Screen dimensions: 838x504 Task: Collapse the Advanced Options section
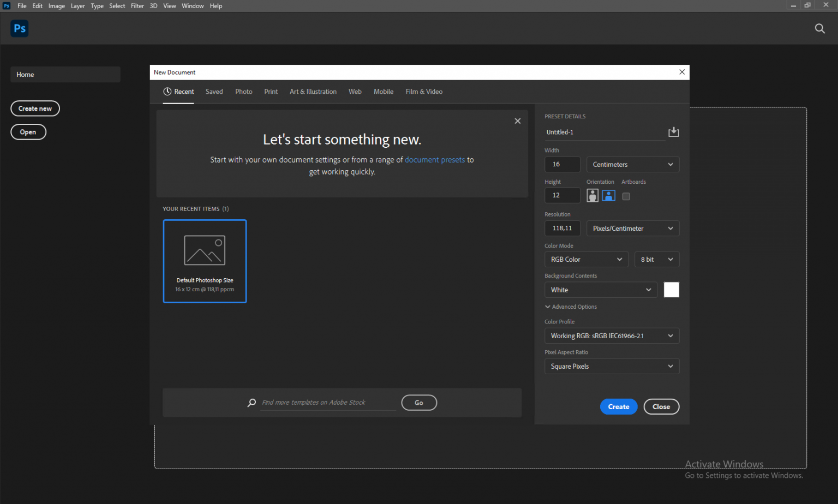click(571, 307)
